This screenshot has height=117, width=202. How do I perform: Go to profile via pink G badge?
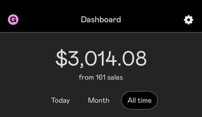(13, 20)
